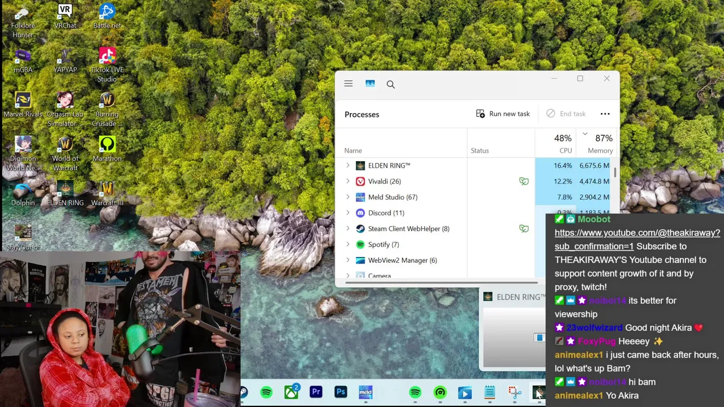Click the vertical scrollbar in process list

pos(615,173)
